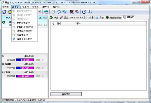Switch to the 温度 temperature tab

(64, 17)
